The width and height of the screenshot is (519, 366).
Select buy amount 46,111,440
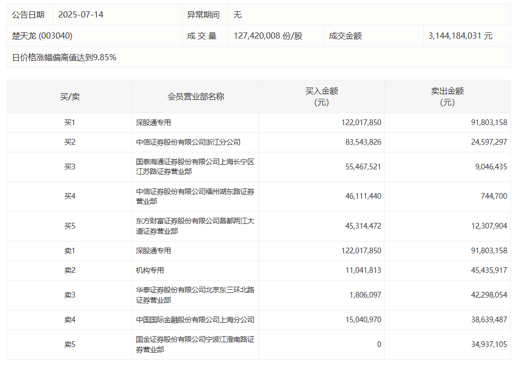(363, 196)
